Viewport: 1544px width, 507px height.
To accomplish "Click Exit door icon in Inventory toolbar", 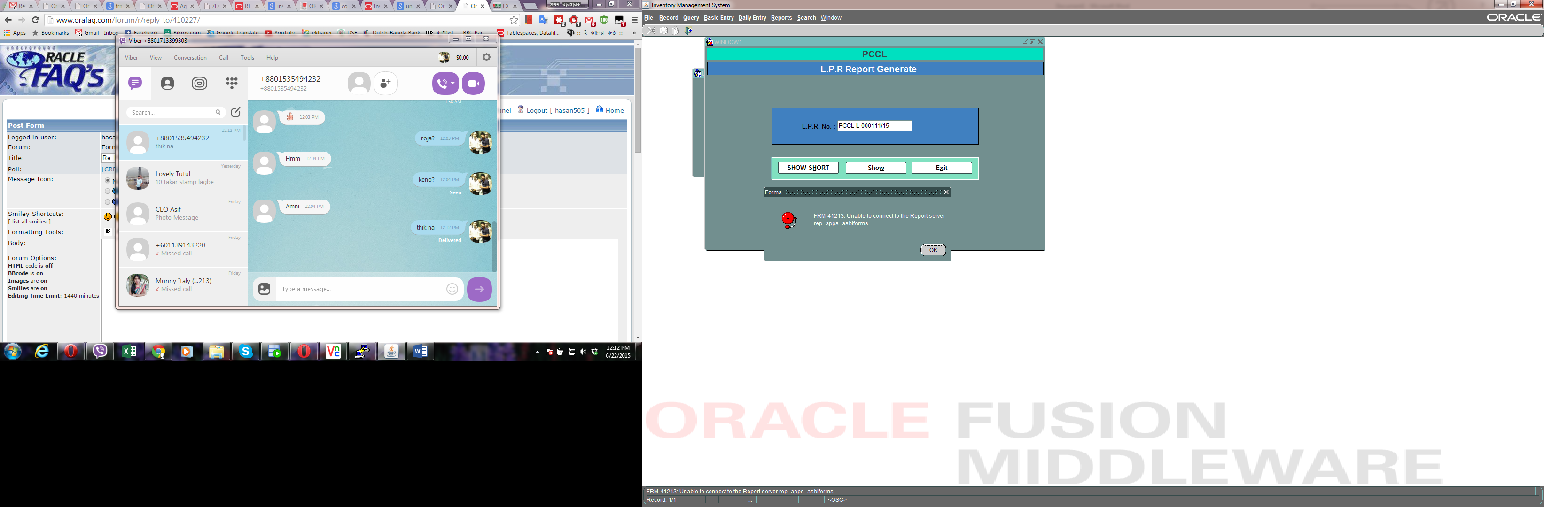I will click(688, 31).
